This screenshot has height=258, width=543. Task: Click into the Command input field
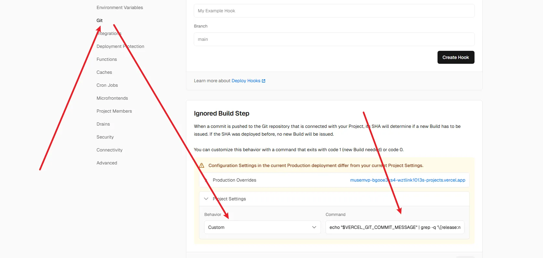[x=395, y=227]
